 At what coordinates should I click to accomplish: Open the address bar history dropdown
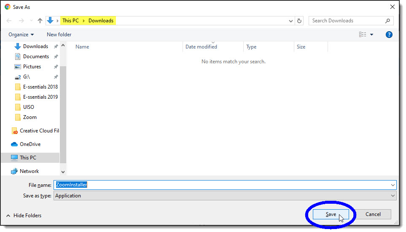(x=291, y=21)
